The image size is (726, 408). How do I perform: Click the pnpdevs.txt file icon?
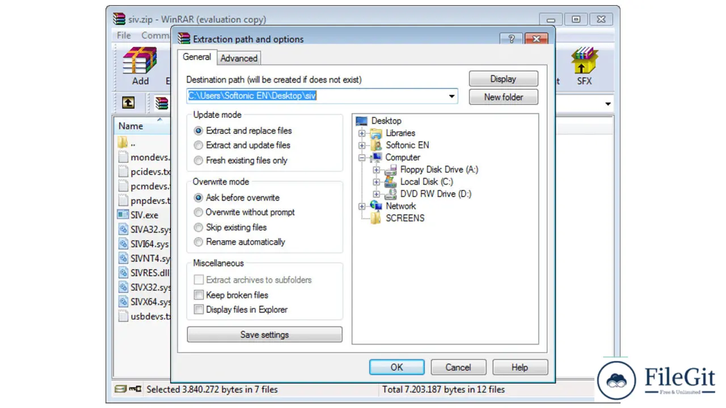tap(123, 200)
